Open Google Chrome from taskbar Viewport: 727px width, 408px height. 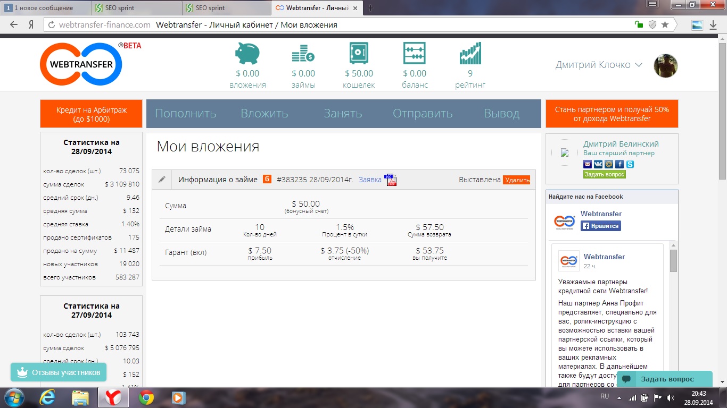point(146,397)
